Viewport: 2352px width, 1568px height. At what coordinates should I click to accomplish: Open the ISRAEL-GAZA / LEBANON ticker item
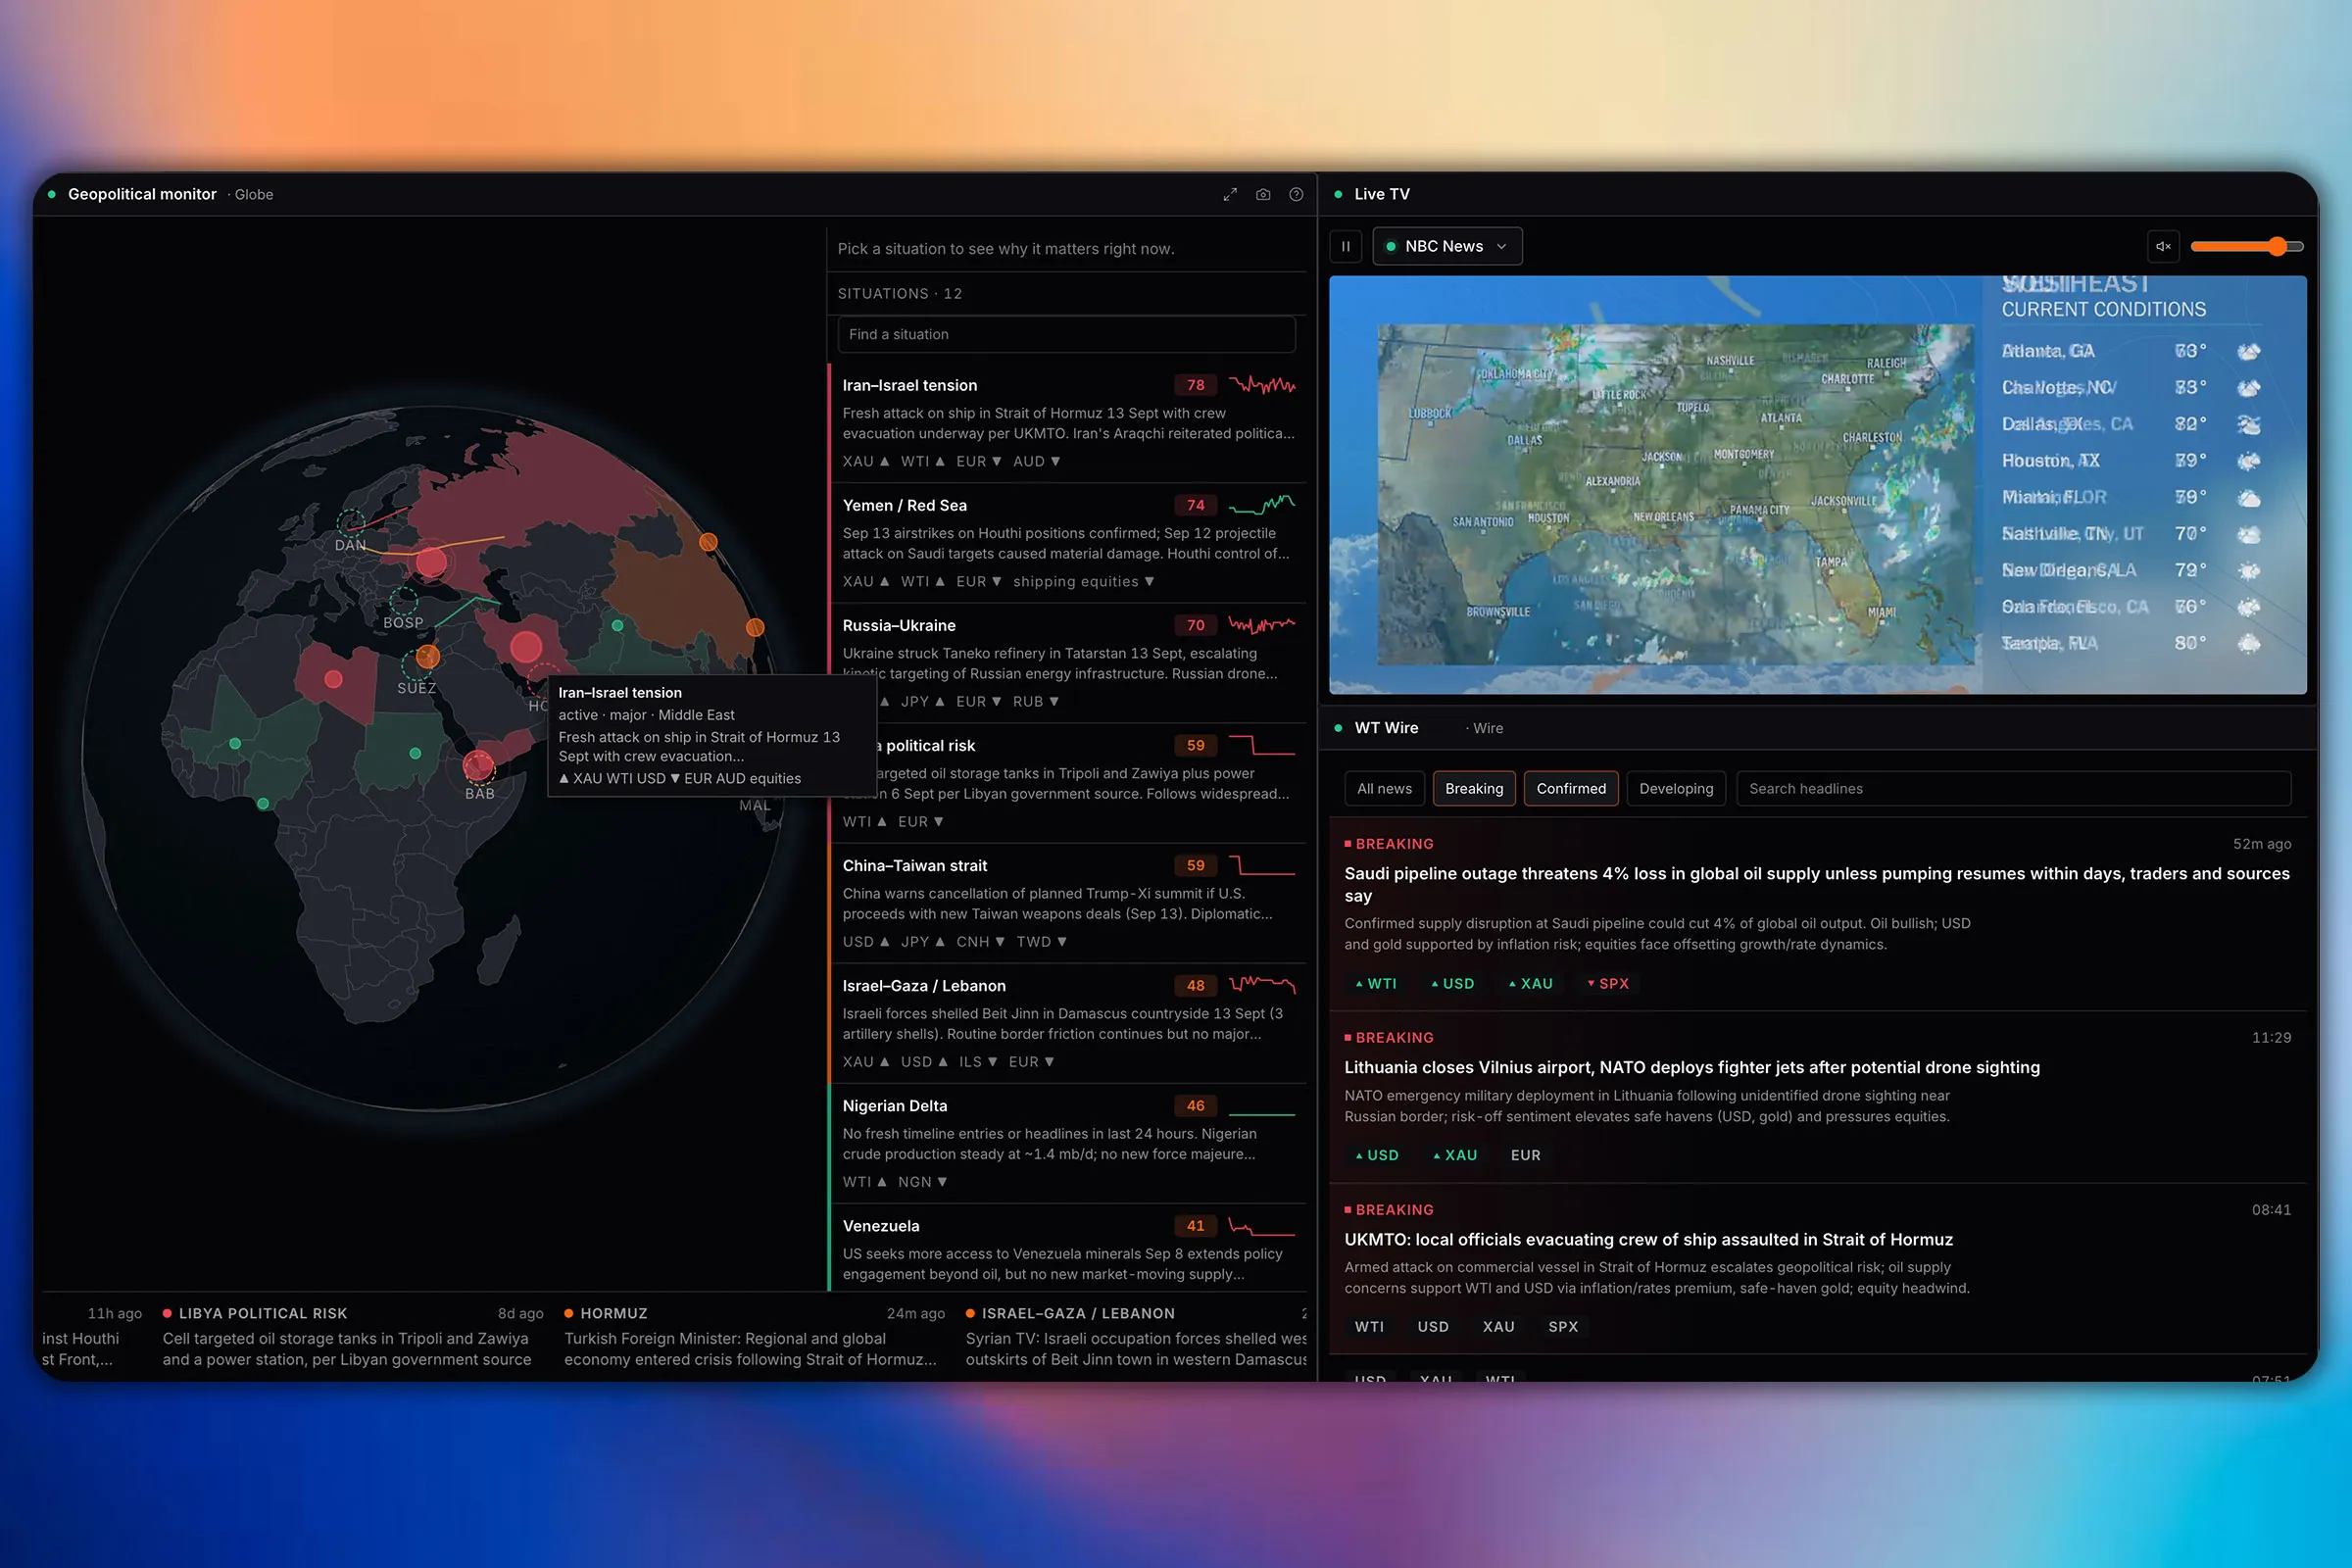coord(1136,1336)
